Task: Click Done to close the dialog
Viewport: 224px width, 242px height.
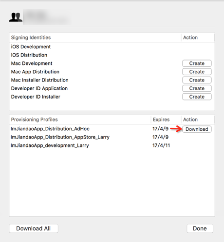Action: click(200, 228)
